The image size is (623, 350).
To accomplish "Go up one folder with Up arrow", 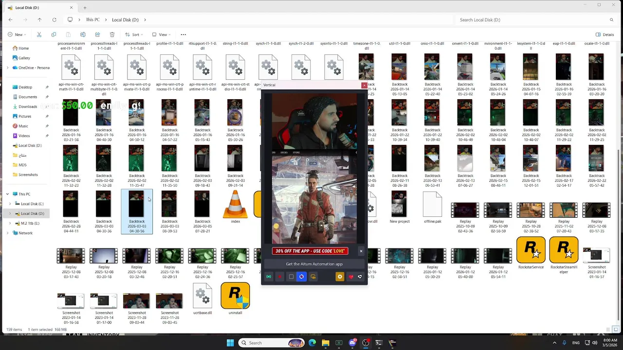I will (39, 20).
